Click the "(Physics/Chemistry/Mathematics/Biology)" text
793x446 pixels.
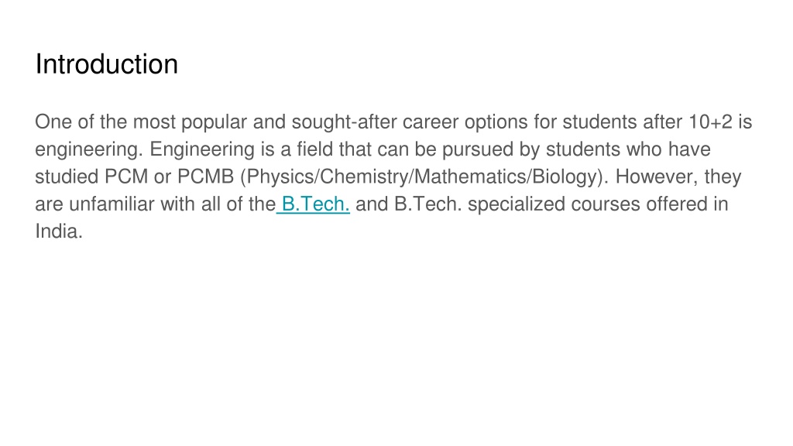tap(424, 177)
